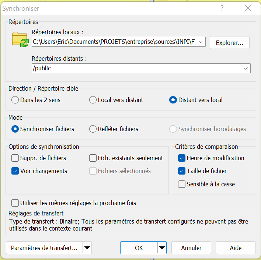The image size is (261, 260).
Task: Open the OK button dropdown arrow
Action: coord(162,248)
